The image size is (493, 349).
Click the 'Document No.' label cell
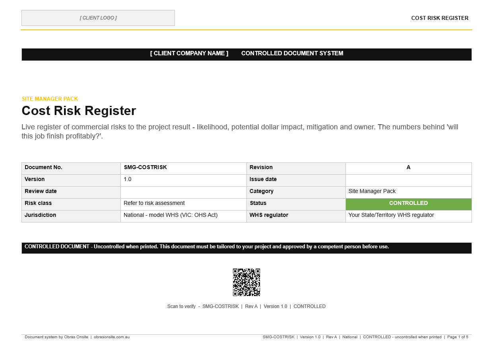pyautogui.click(x=71, y=168)
